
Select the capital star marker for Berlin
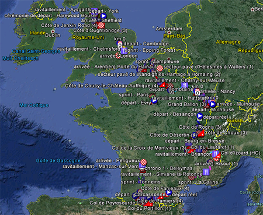252,9
